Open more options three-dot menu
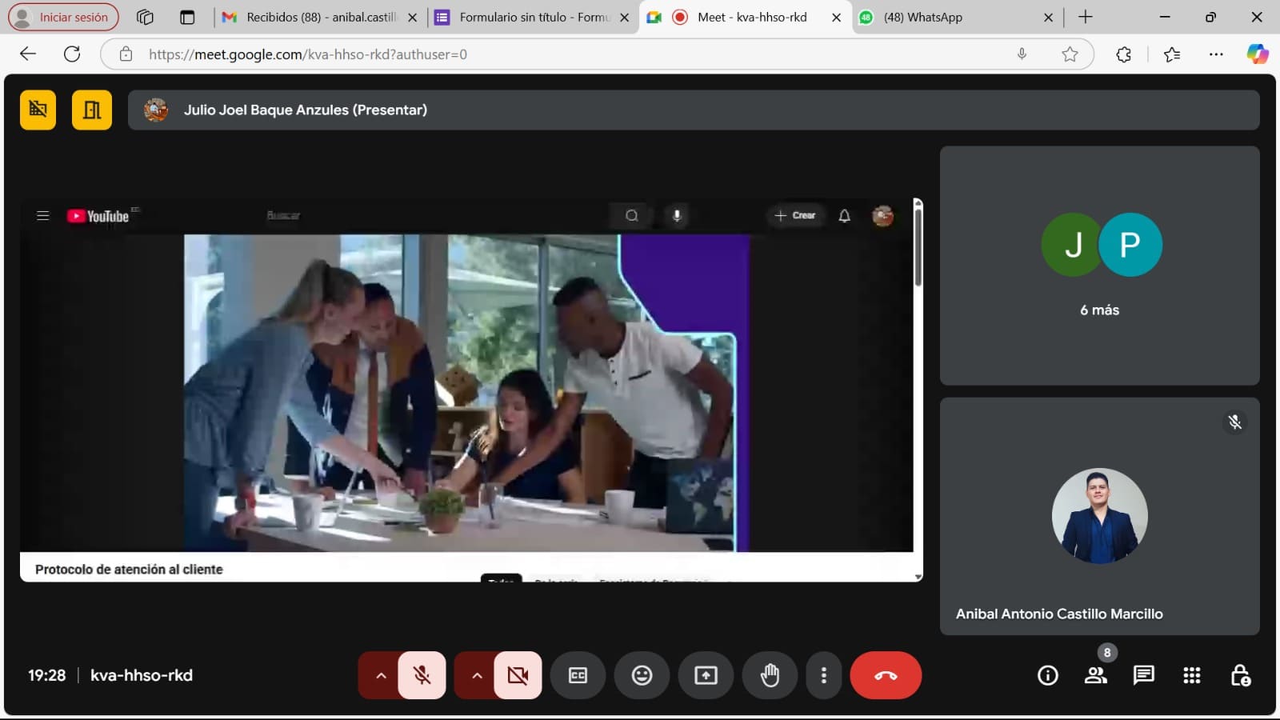 point(823,675)
